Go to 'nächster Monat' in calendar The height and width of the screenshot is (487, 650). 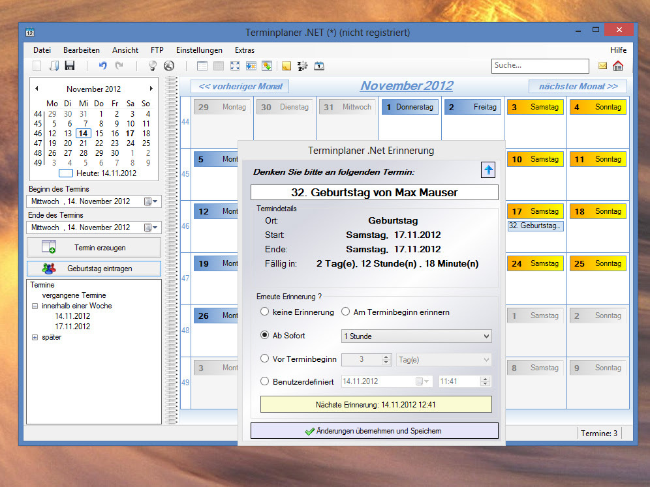pyautogui.click(x=578, y=86)
